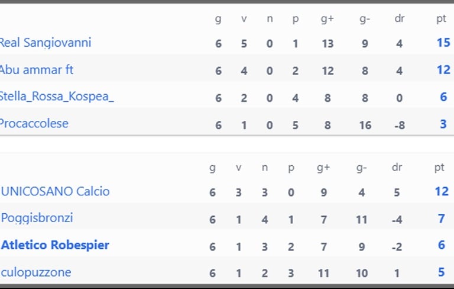Viewport: 454px width, 289px height.
Task: Click culopuzzone's 5 points value
Action: click(441, 272)
